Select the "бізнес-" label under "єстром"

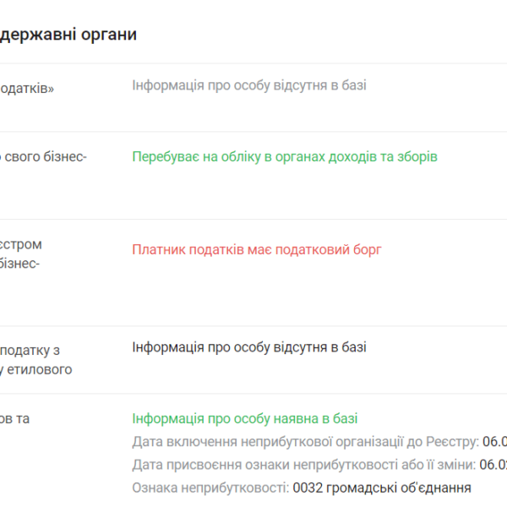click(x=19, y=264)
